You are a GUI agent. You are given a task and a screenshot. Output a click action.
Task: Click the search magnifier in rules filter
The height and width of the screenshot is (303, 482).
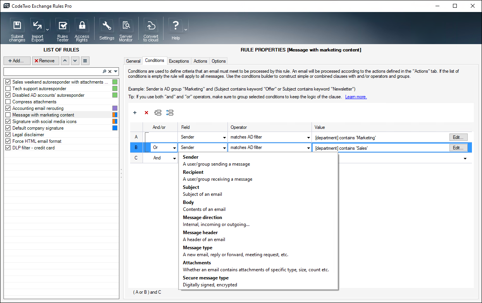pos(104,72)
